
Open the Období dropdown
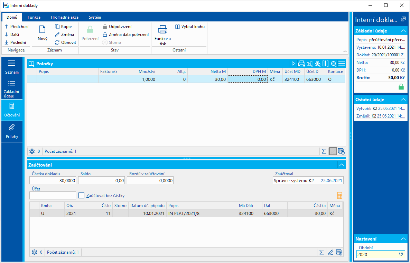401,254
